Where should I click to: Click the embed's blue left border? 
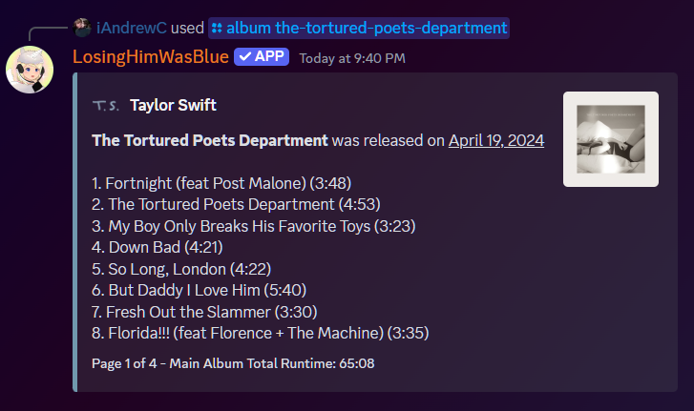[74, 232]
